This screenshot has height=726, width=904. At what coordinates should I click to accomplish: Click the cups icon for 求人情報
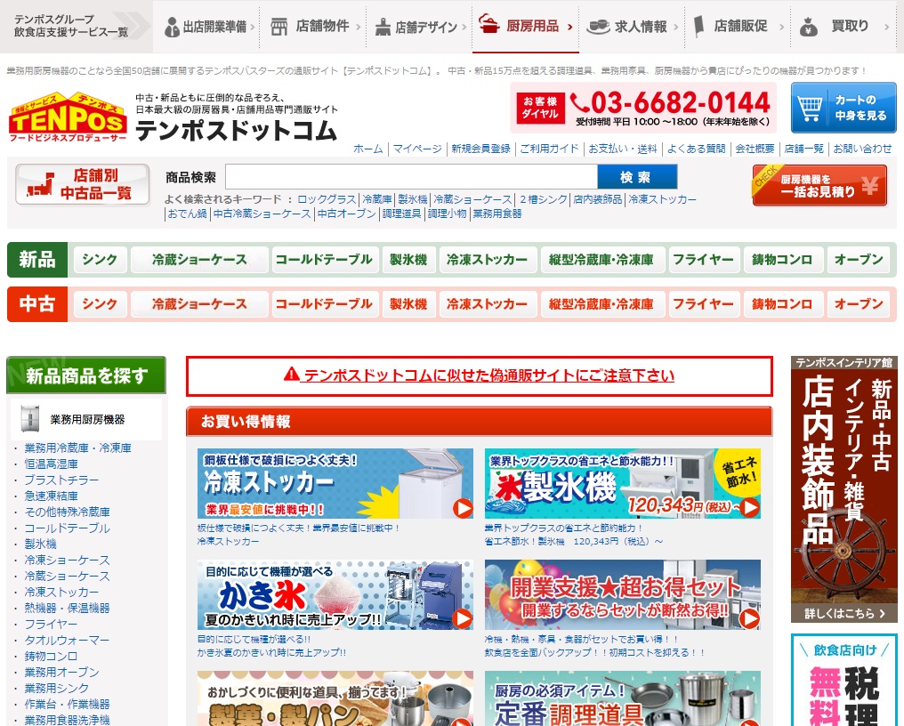tap(598, 27)
